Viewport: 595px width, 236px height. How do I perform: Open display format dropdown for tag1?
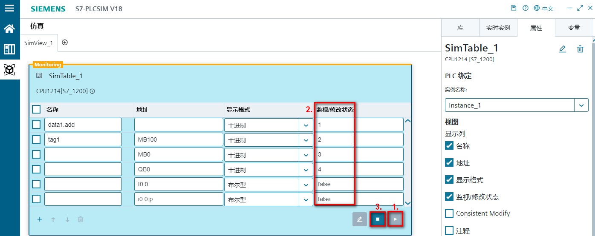[306, 140]
